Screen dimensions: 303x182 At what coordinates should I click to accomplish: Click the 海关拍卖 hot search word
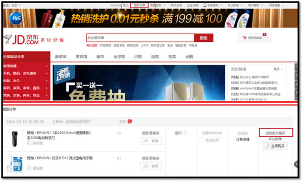92,45
